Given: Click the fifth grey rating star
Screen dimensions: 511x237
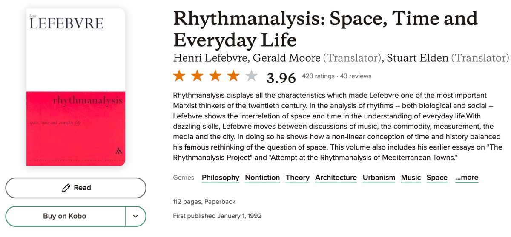Looking at the screenshot, I should tap(252, 76).
